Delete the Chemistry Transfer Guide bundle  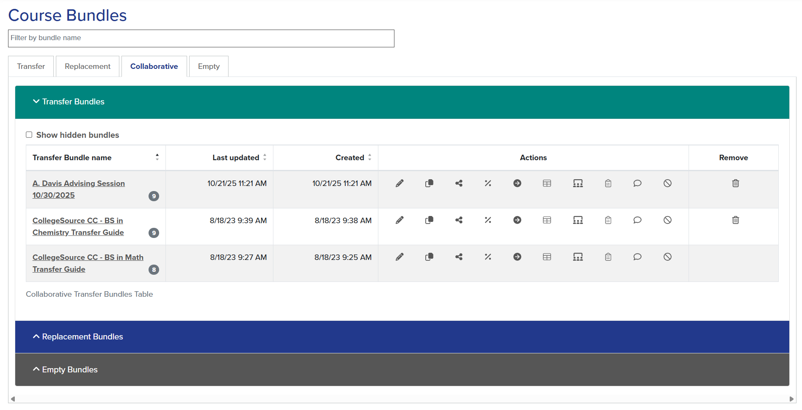tap(735, 220)
